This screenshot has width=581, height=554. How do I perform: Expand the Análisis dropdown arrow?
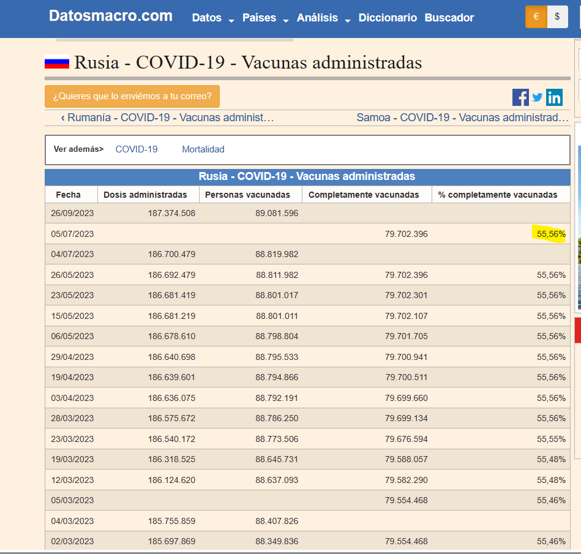(348, 21)
